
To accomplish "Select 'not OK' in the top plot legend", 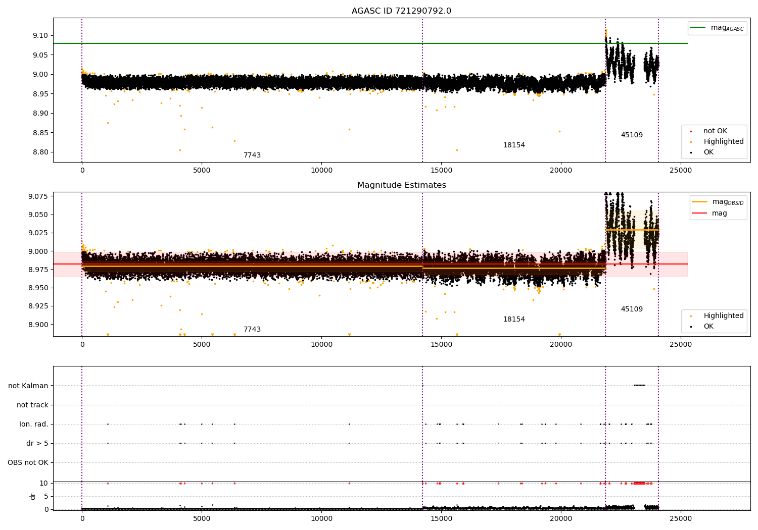I will [715, 131].
